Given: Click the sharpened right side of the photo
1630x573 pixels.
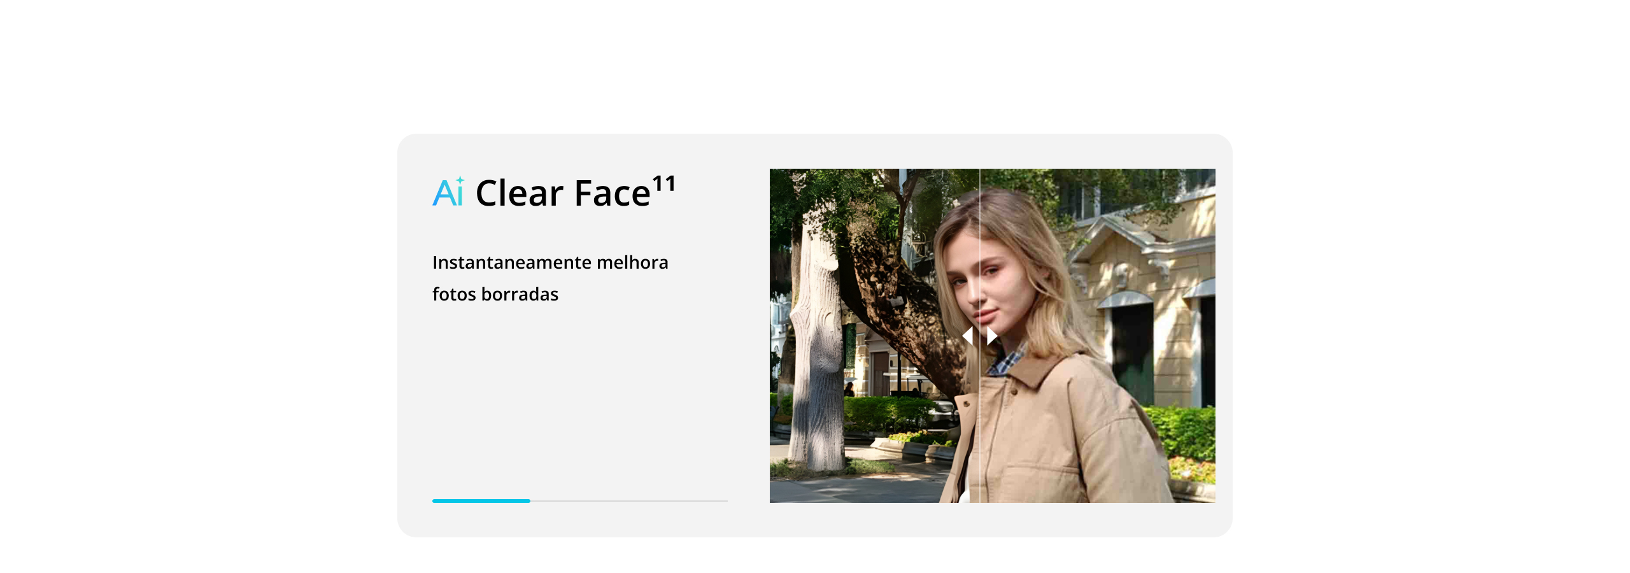Looking at the screenshot, I should [x=1098, y=336].
